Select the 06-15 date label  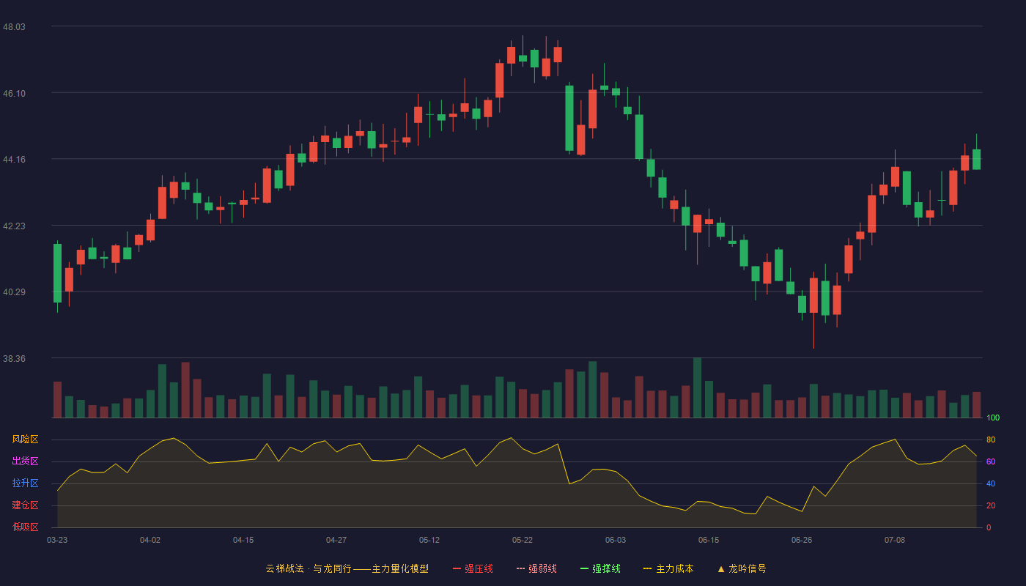(709, 540)
